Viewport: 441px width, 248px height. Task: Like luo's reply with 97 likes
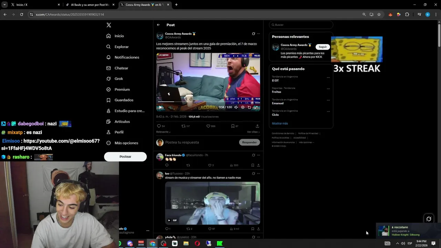tap(211, 229)
